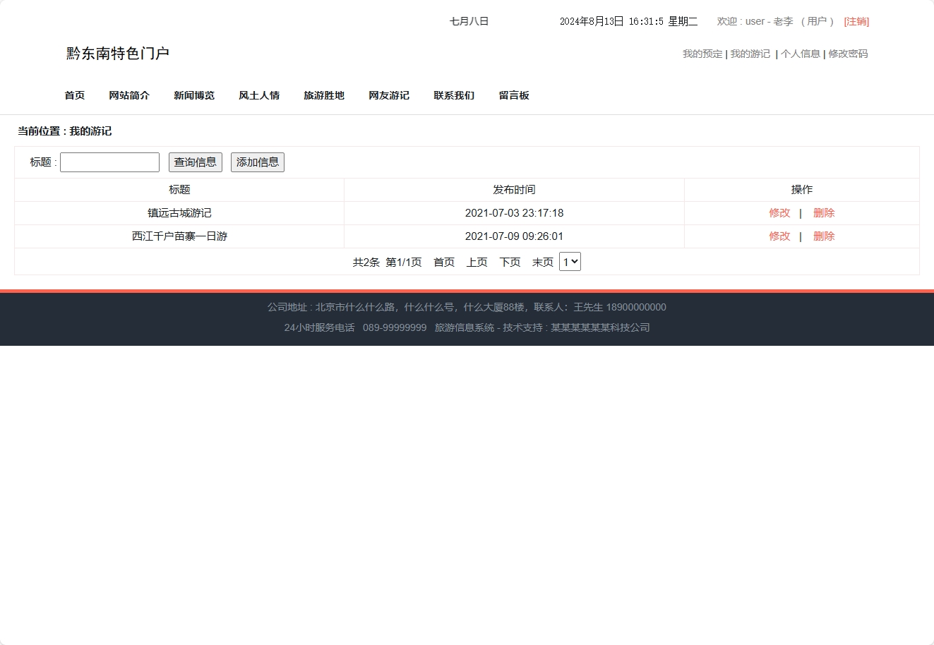The image size is (934, 645).
Task: Click the timestamp 2021-07-09 09:26:01
Action: (514, 236)
